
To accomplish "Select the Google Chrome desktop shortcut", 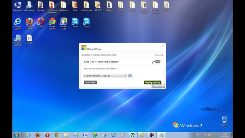I will pos(52,24).
